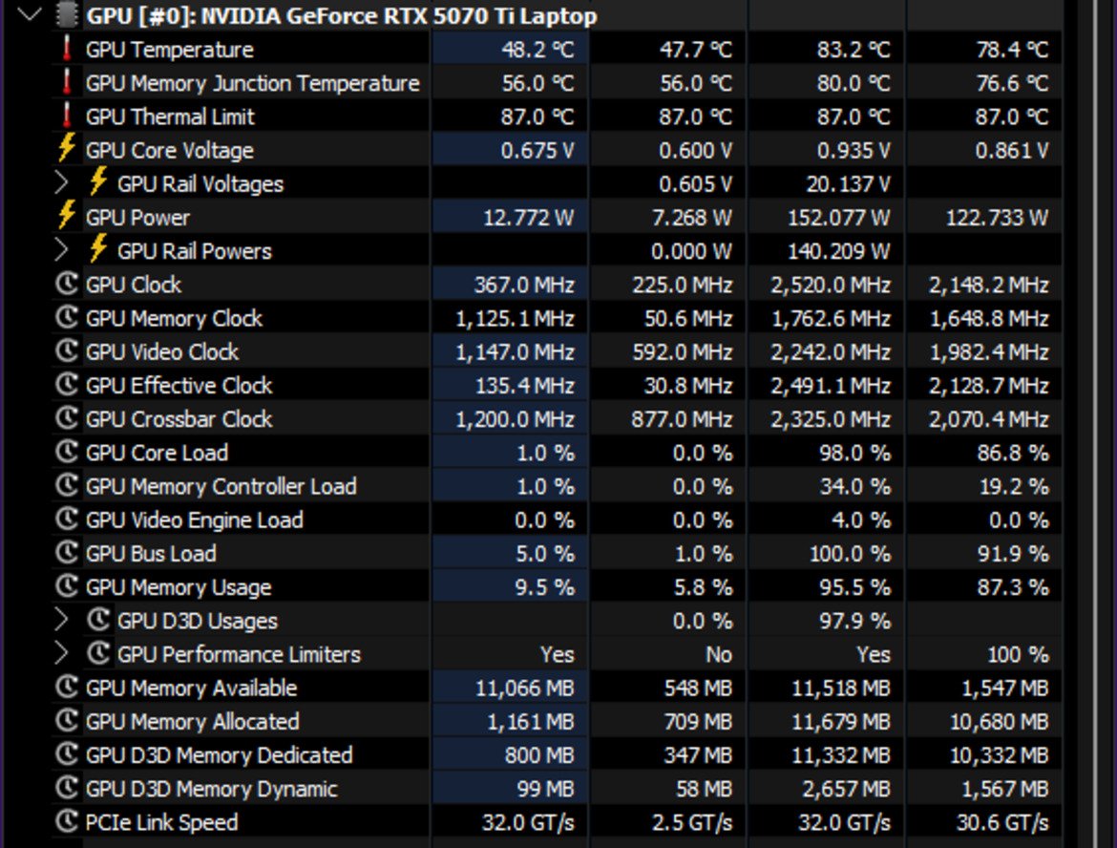Select the GPU Video Clock label
Image resolution: width=1117 pixels, height=848 pixels.
[x=162, y=351]
